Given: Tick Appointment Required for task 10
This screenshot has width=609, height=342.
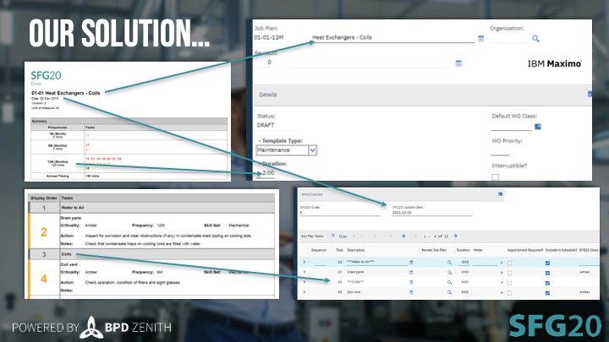Looking at the screenshot, I should 509,263.
